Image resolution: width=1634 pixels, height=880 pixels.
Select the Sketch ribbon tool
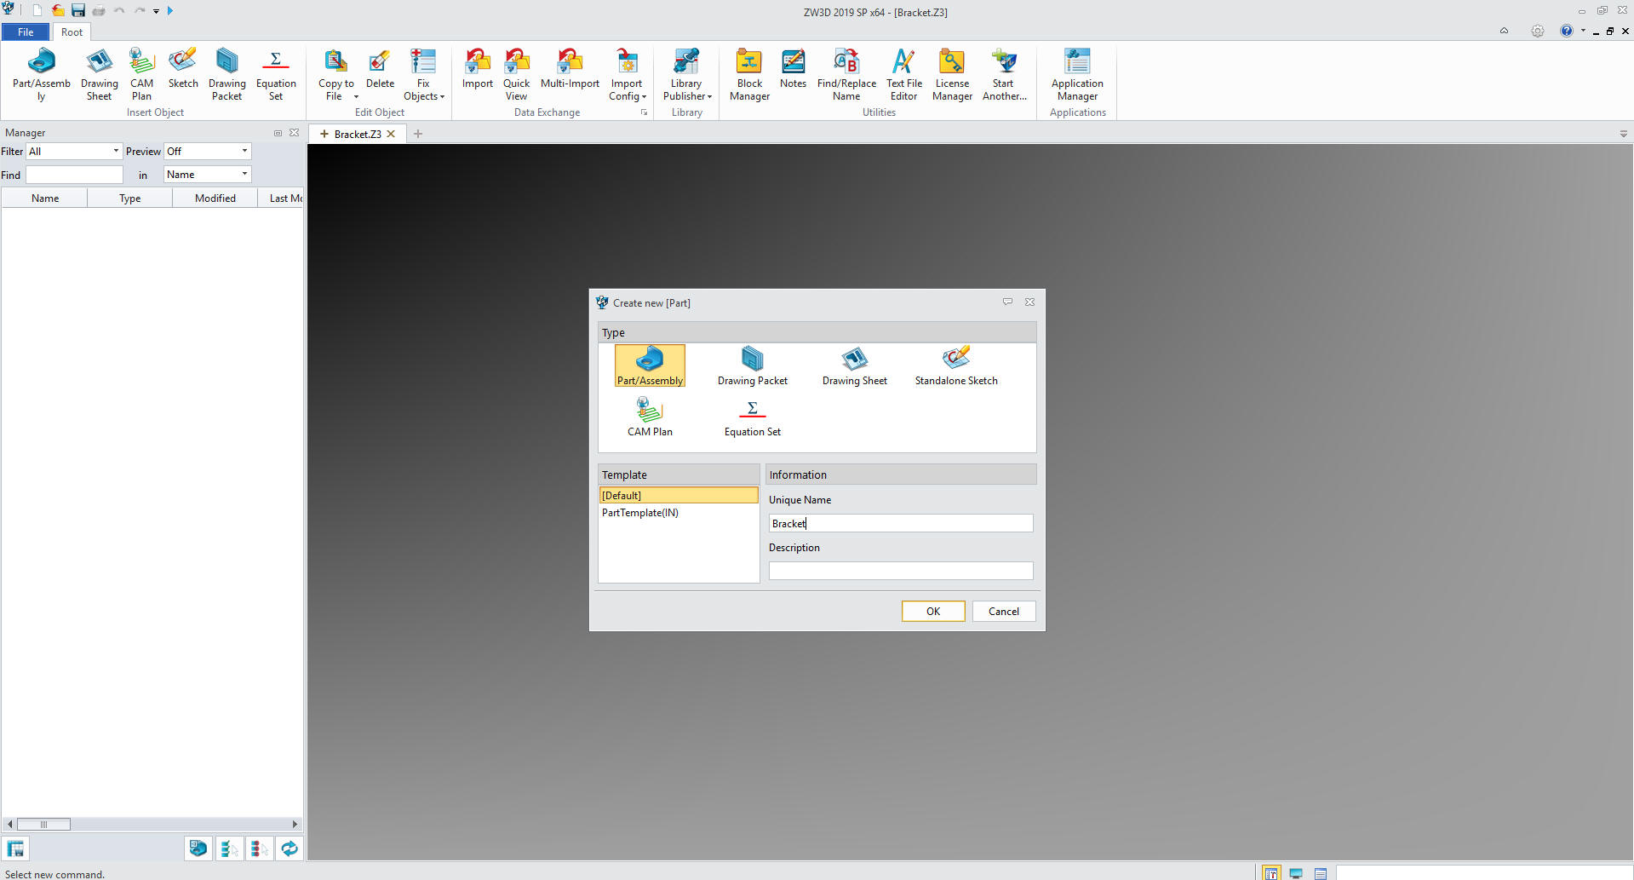point(182,68)
